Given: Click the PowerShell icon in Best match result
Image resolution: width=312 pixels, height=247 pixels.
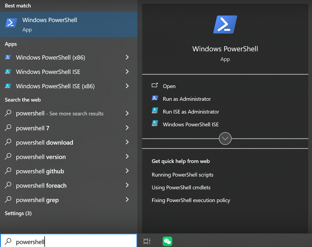Looking at the screenshot, I should 11,23.
